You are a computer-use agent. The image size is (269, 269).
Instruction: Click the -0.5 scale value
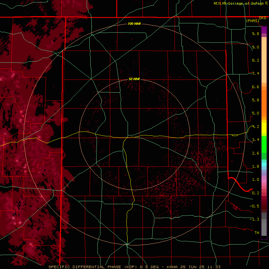click(x=254, y=206)
